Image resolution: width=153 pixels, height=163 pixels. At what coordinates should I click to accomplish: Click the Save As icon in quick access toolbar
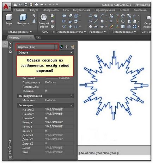31,5
